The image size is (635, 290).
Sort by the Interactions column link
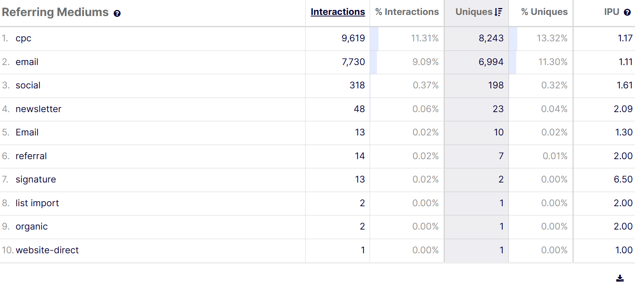tap(337, 12)
